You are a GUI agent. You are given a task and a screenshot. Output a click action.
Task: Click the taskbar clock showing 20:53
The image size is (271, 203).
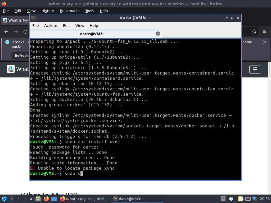(x=265, y=199)
